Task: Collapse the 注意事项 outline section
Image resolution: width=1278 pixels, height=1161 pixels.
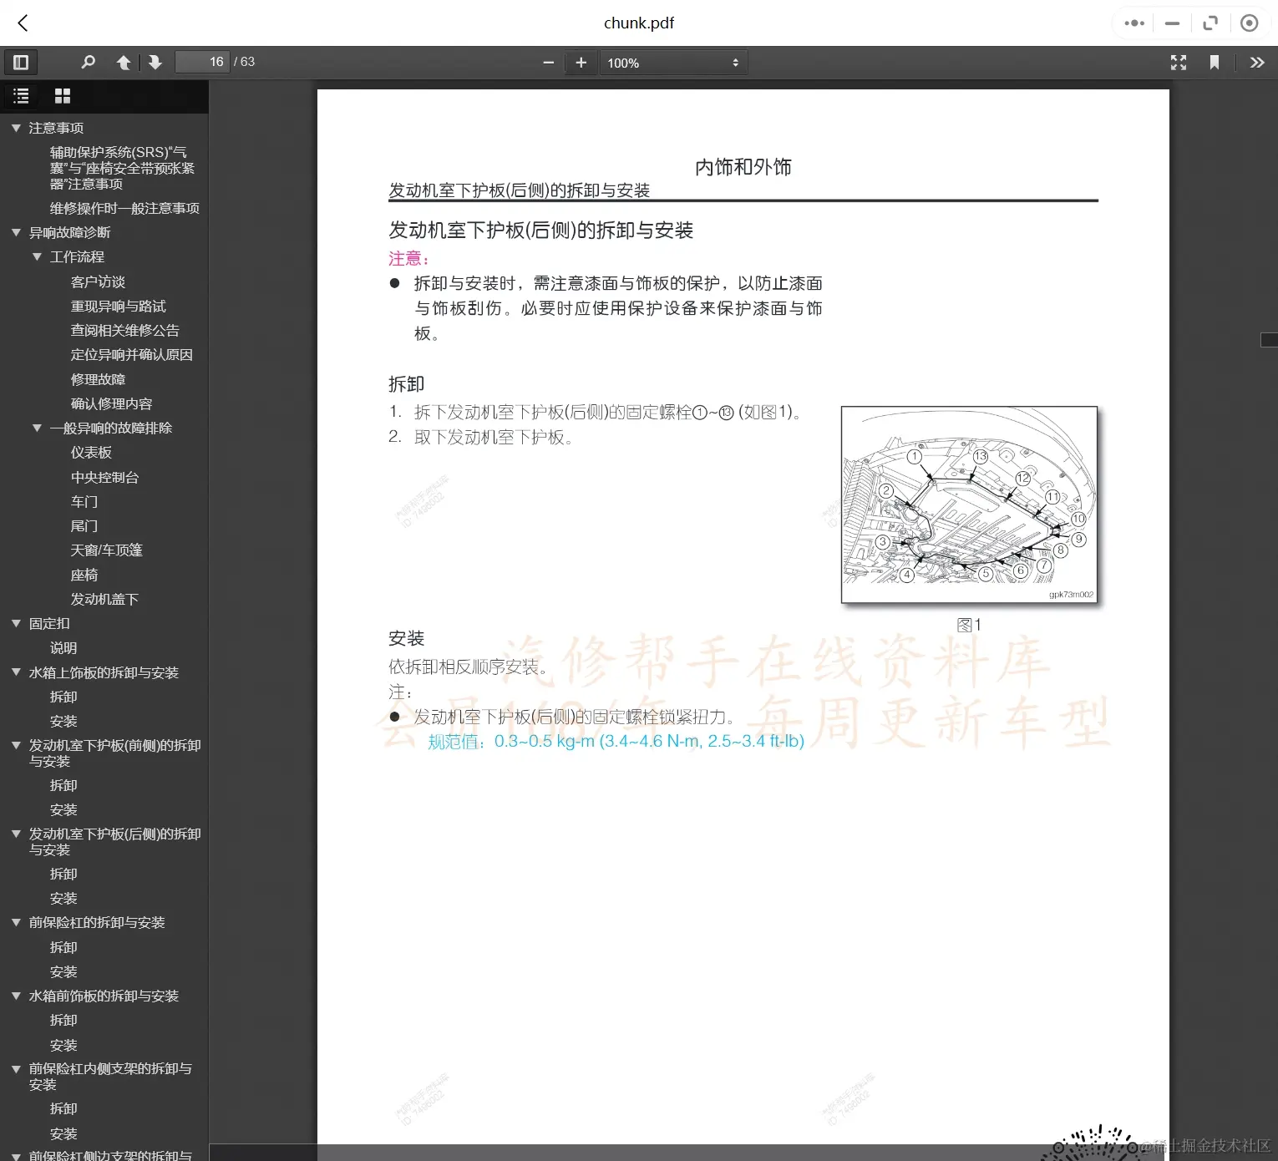Action: (x=14, y=127)
